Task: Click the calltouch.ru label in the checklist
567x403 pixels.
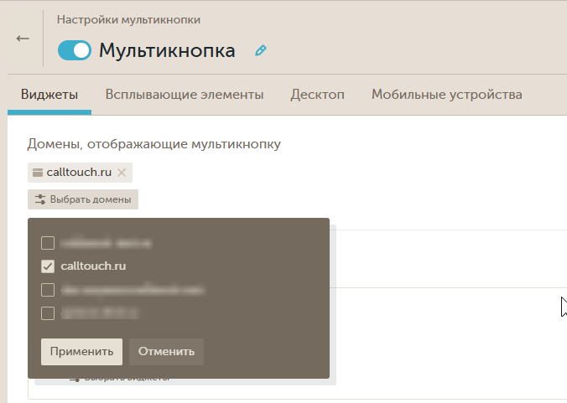Action: (93, 266)
